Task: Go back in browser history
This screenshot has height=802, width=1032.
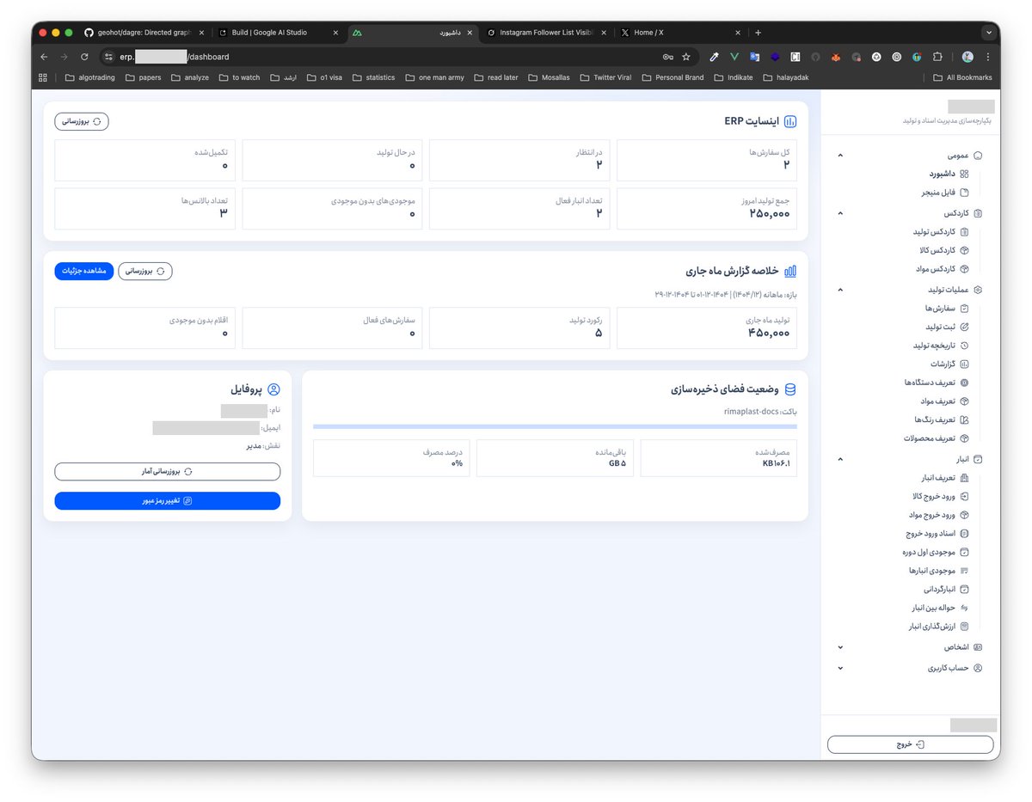Action: point(44,57)
